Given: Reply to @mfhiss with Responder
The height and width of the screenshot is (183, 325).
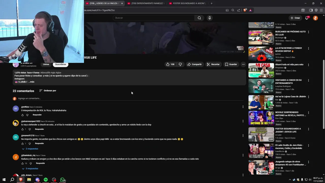Looking at the screenshot, I should coord(37,115).
